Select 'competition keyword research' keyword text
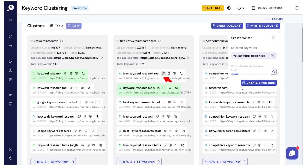This screenshot has height=165, width=303. [229, 116]
